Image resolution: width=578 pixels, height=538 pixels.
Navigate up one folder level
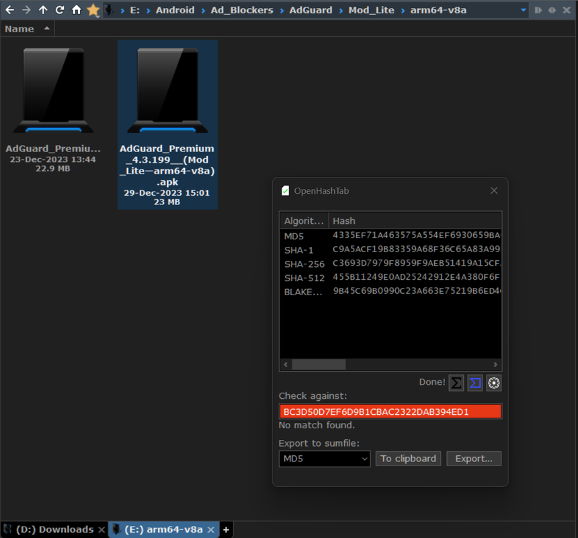point(43,10)
